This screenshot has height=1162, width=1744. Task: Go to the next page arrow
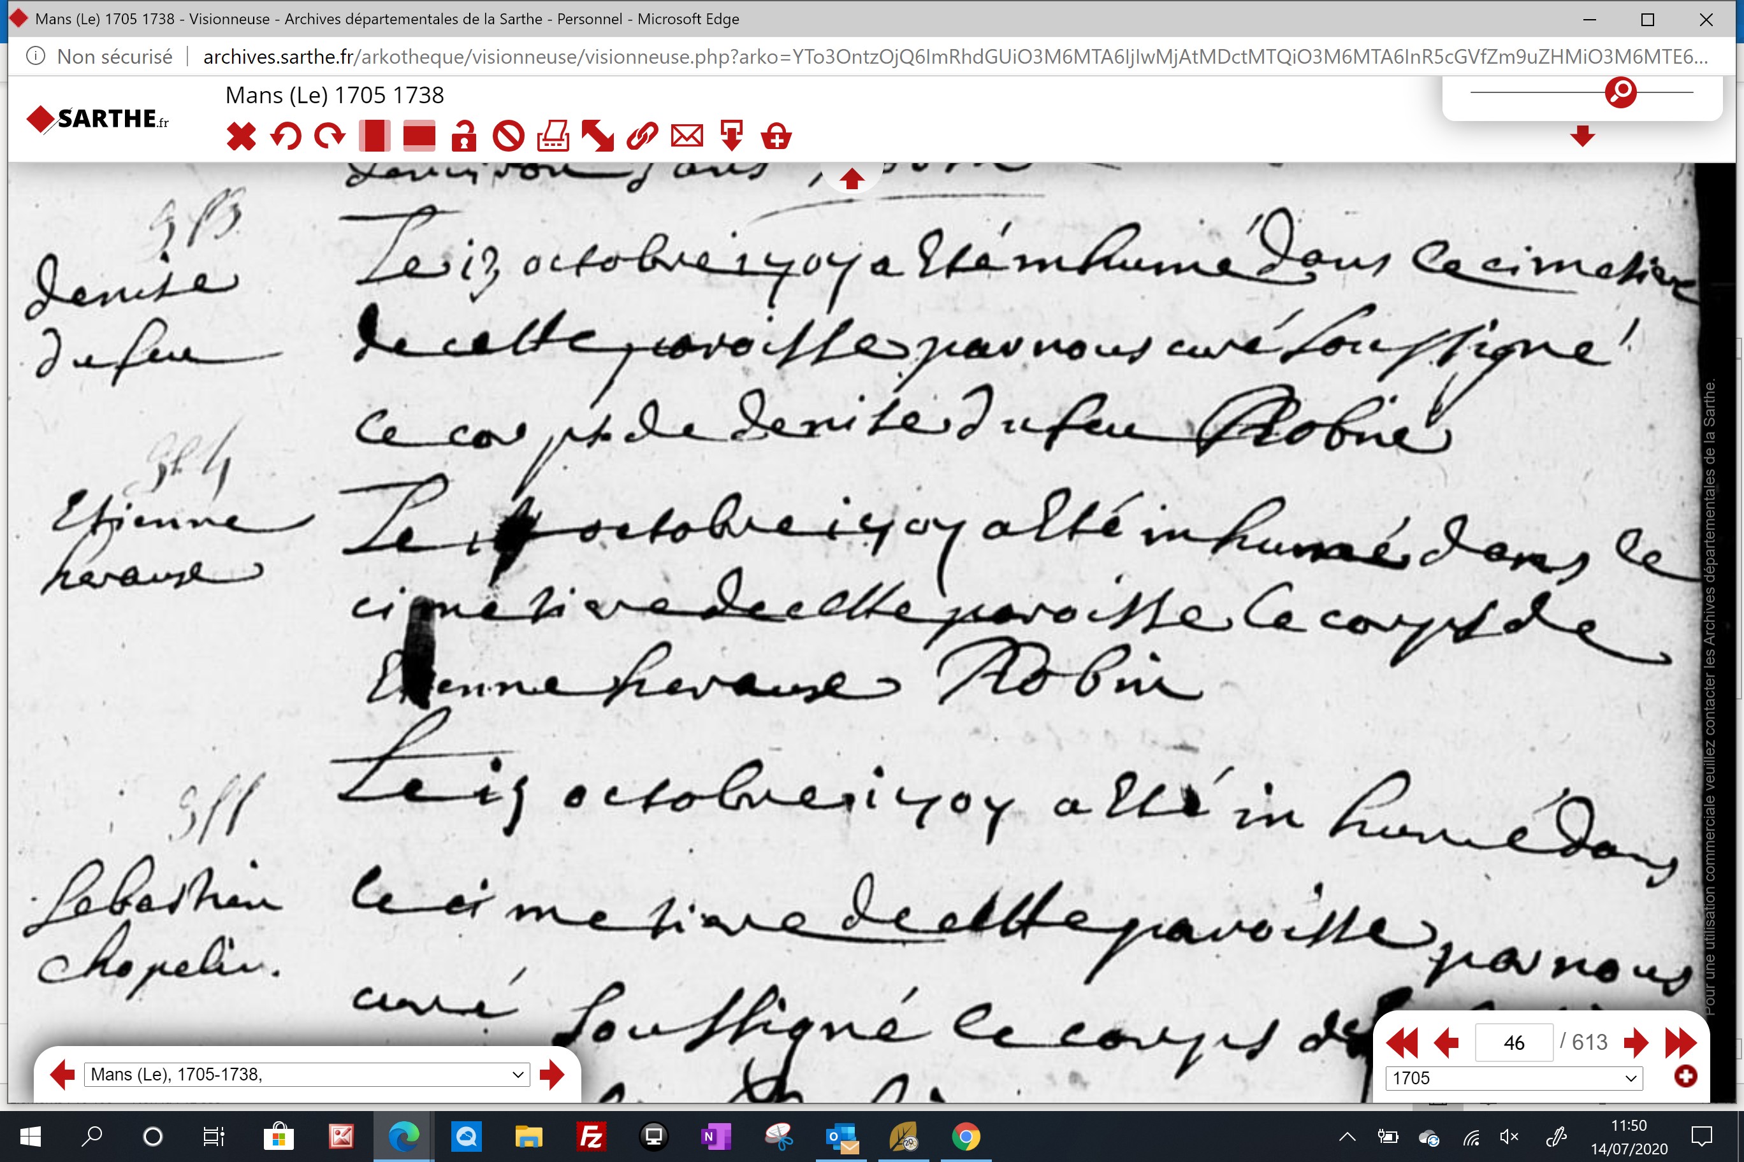point(1635,1043)
